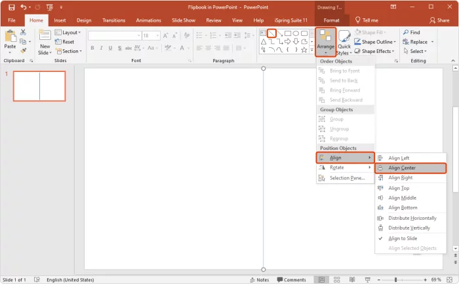Toggle Strikethrough abc button
Viewport: 459px width, 284px height.
129,48
